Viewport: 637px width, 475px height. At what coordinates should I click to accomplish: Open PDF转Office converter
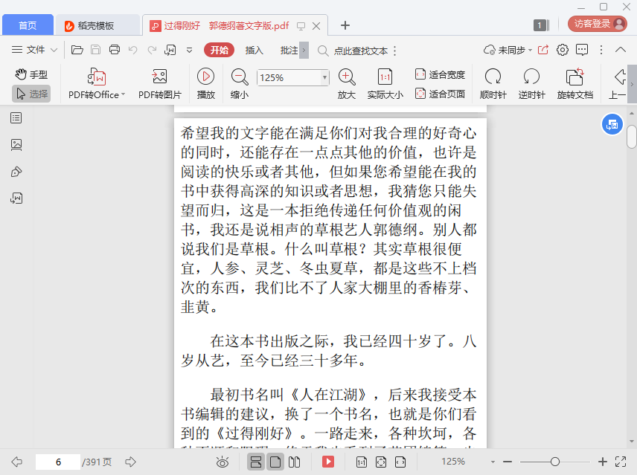(x=97, y=84)
